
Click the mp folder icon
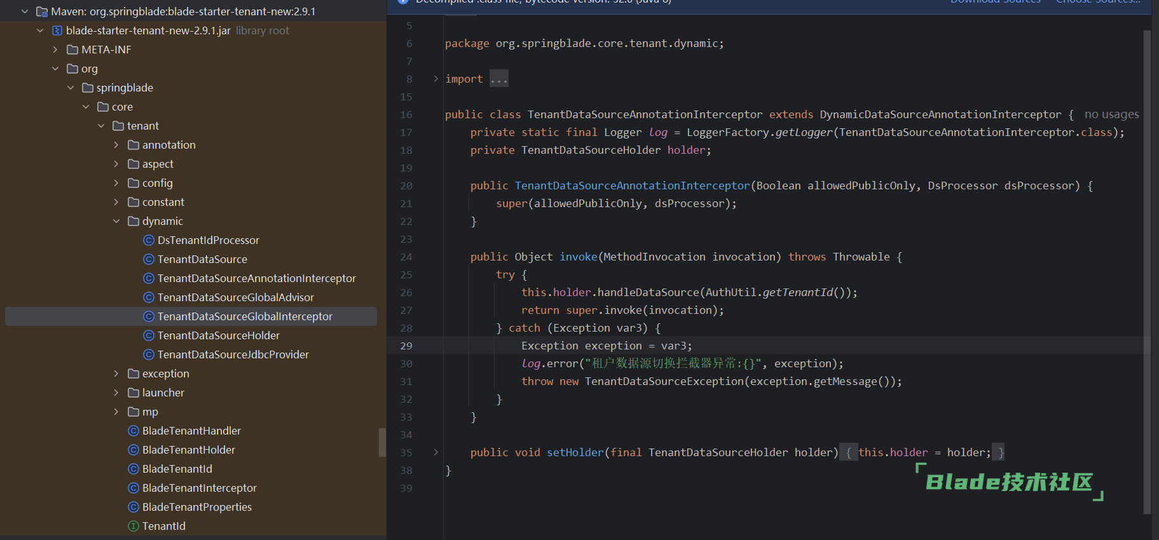(134, 412)
